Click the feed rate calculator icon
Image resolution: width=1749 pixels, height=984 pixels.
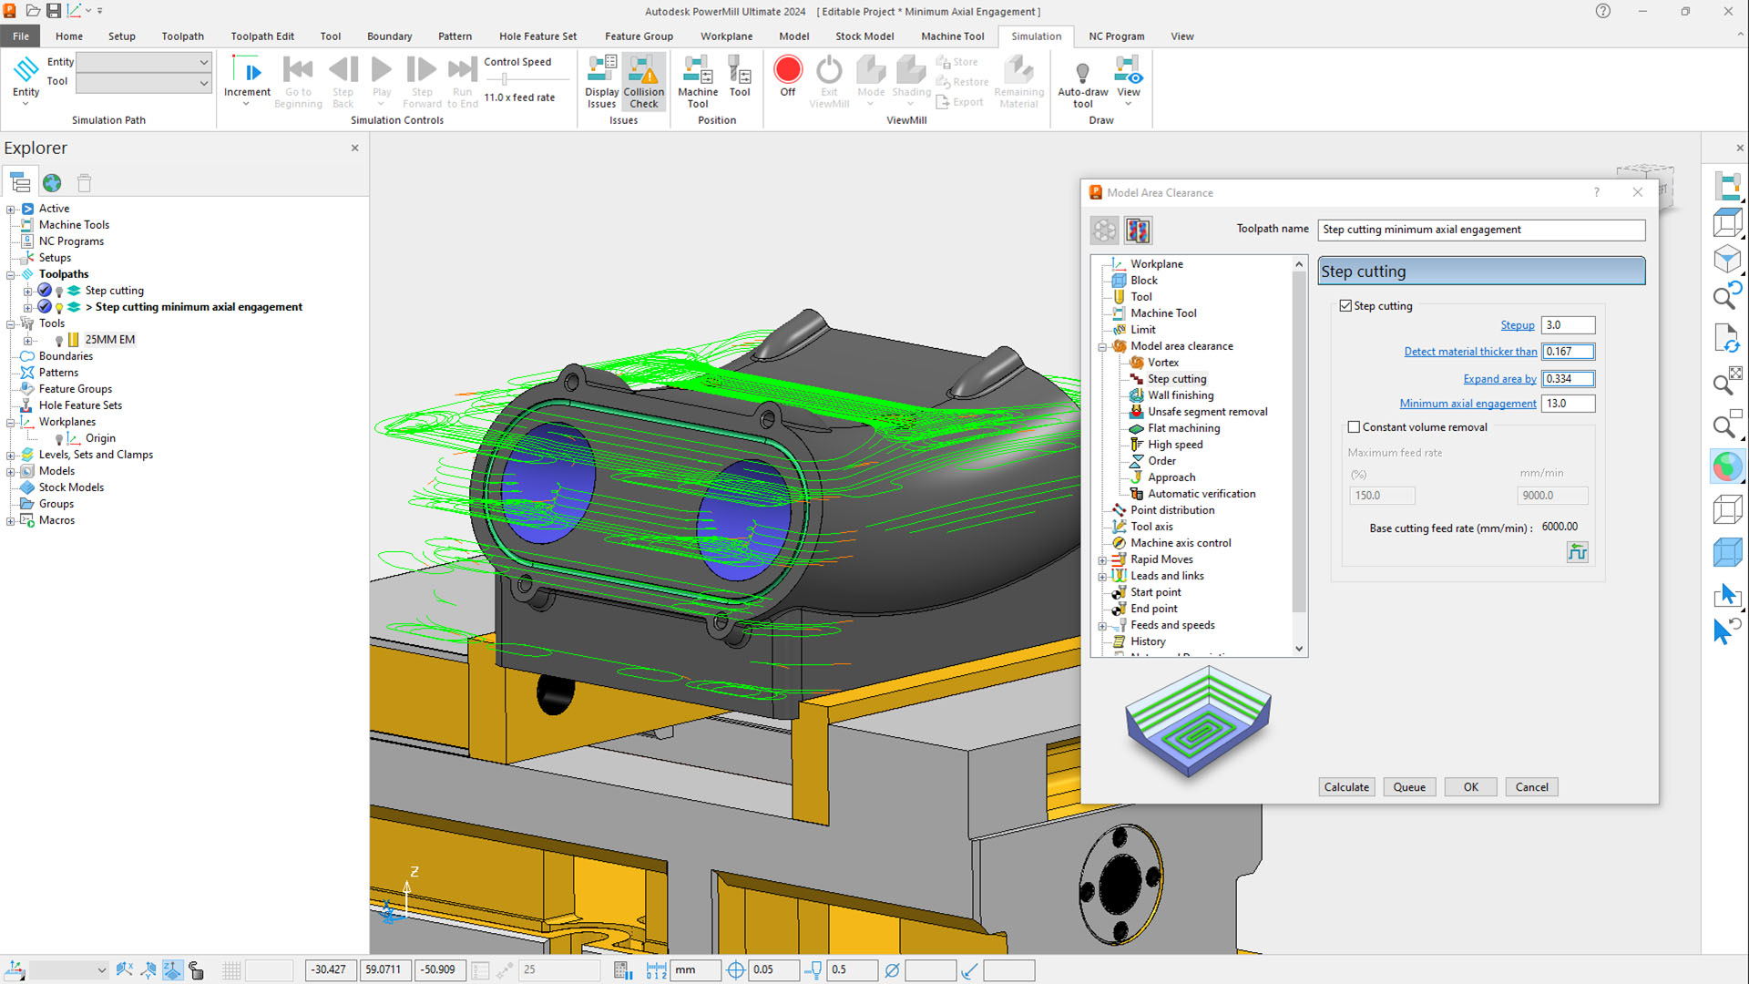[x=1577, y=552]
